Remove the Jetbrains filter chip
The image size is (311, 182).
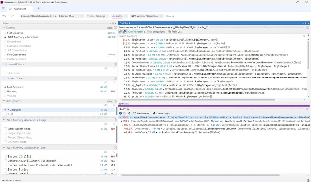click(125, 16)
